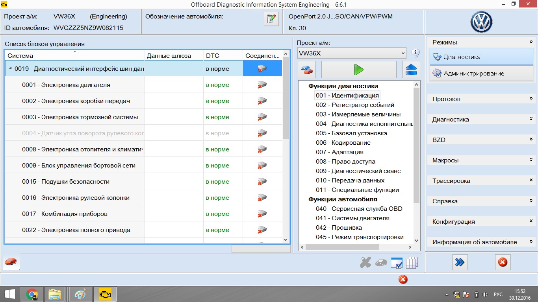Click the connection icon for 0022 all-wheel drive
This screenshot has height=302, width=538.
pos(262,230)
